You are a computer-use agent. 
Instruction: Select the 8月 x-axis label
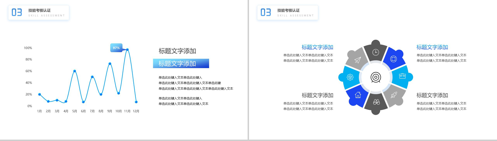101,111
